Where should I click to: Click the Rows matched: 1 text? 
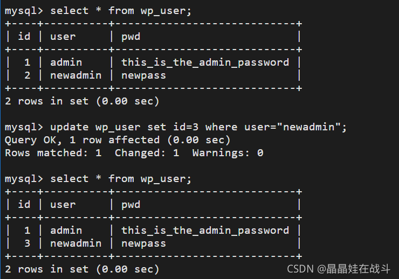click(53, 153)
